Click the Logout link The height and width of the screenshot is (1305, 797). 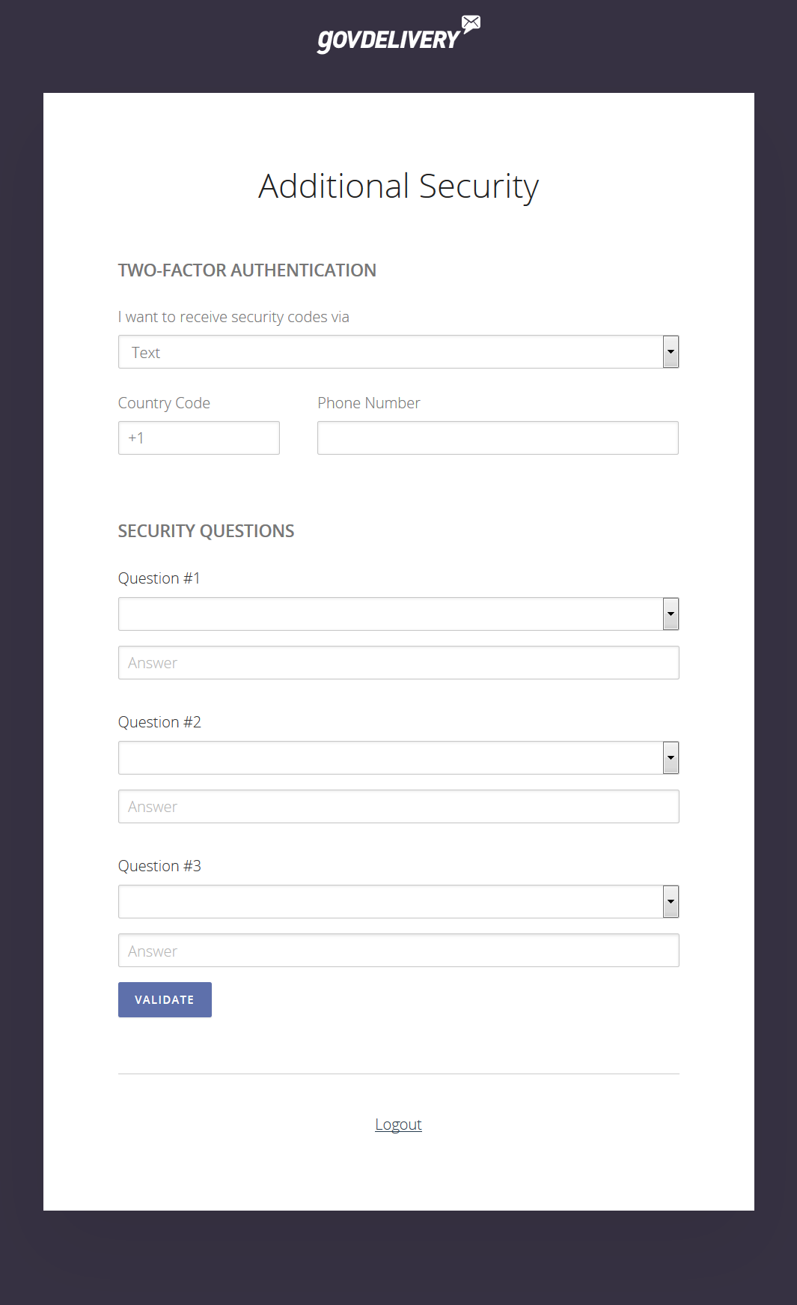click(398, 1124)
